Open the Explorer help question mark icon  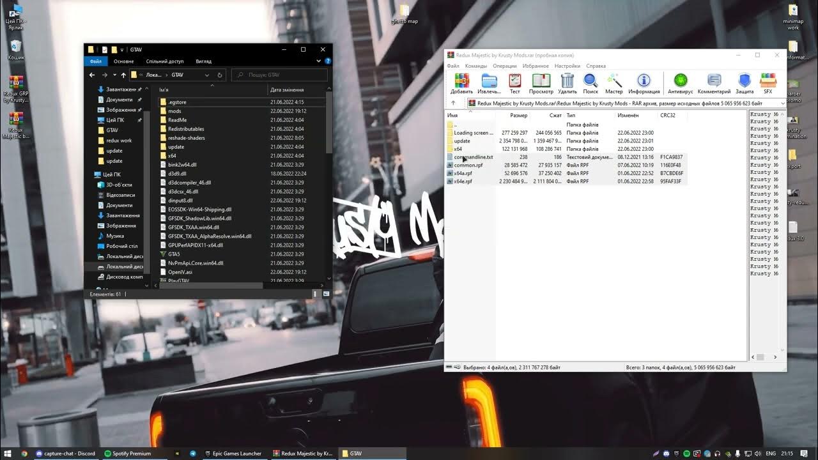coord(328,61)
